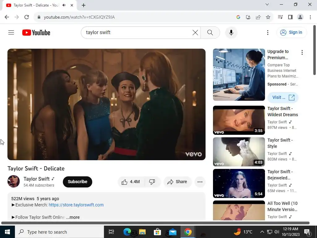
Task: Launch Microsoft Edge from taskbar
Action: (127, 232)
